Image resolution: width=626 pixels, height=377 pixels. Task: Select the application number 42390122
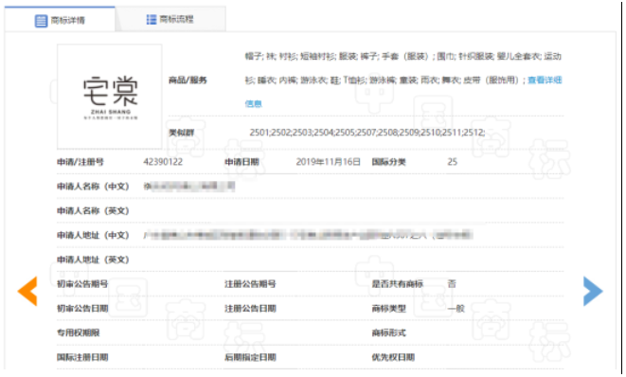[163, 162]
